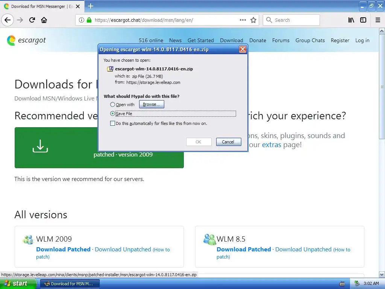Click the escargot logo icon
The image size is (385, 289).
(x=11, y=41)
